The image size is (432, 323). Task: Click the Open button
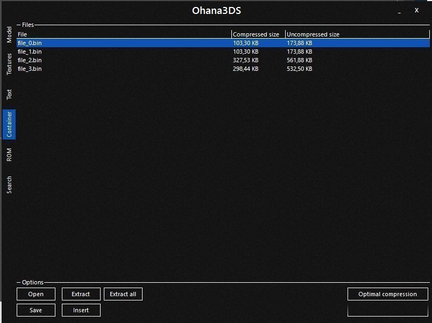[36, 294]
